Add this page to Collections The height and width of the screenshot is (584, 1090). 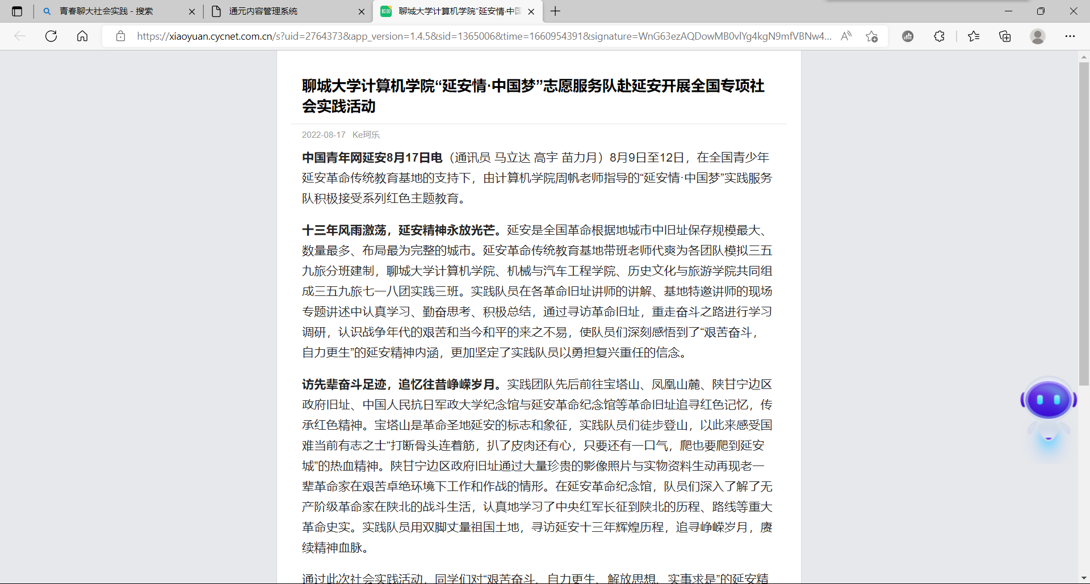point(1005,36)
